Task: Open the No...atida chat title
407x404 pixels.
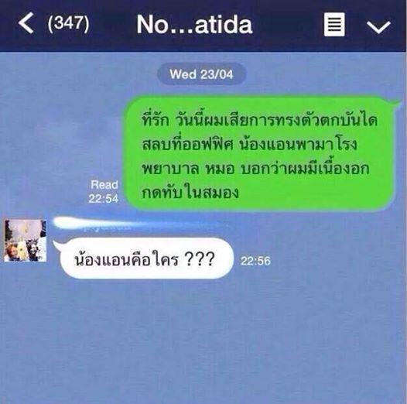Action: pyautogui.click(x=194, y=25)
